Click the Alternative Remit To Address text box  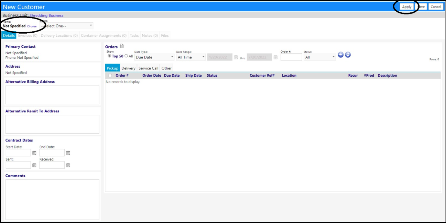(52, 124)
